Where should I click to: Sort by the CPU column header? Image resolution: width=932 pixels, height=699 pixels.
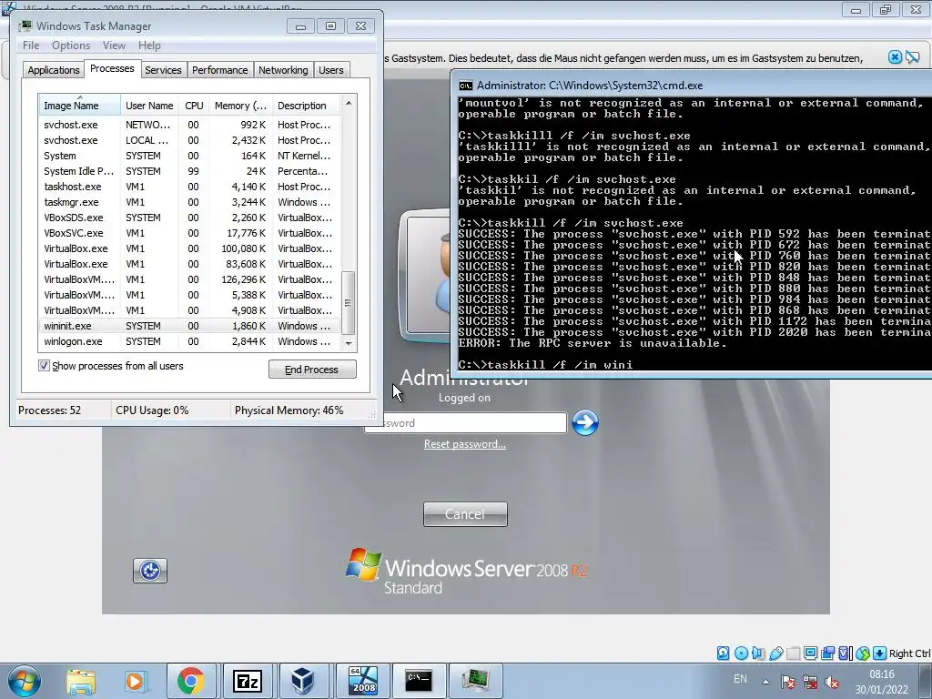(194, 106)
